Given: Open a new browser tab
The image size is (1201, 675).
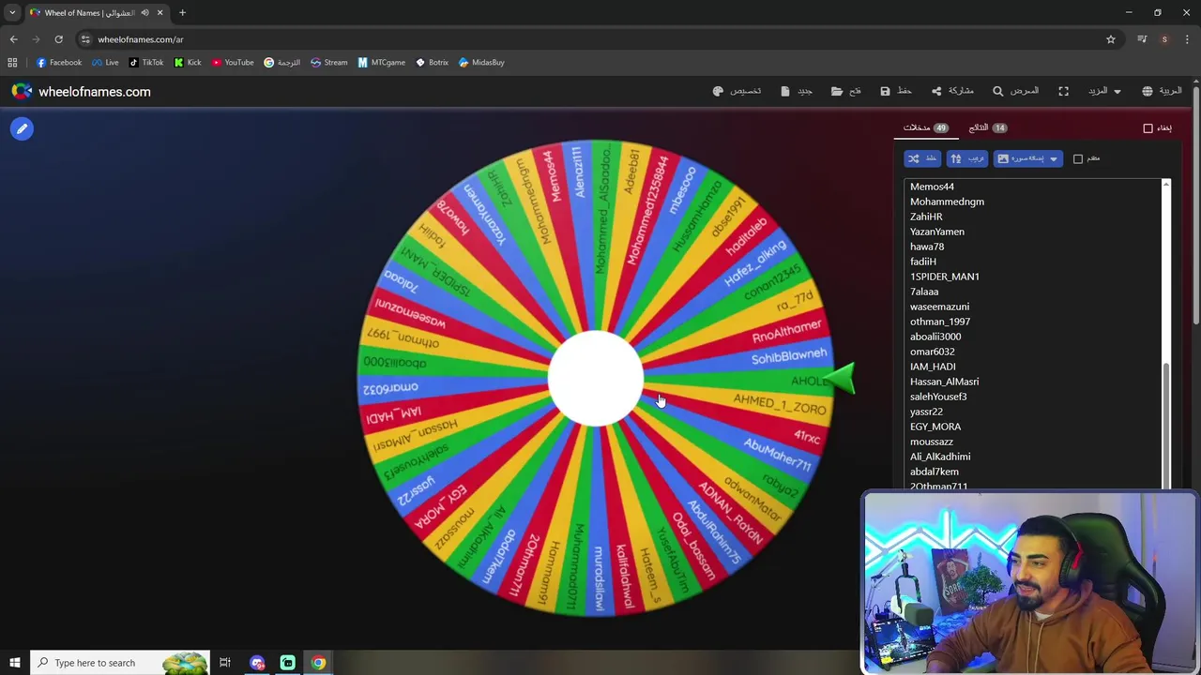Looking at the screenshot, I should coord(182,12).
